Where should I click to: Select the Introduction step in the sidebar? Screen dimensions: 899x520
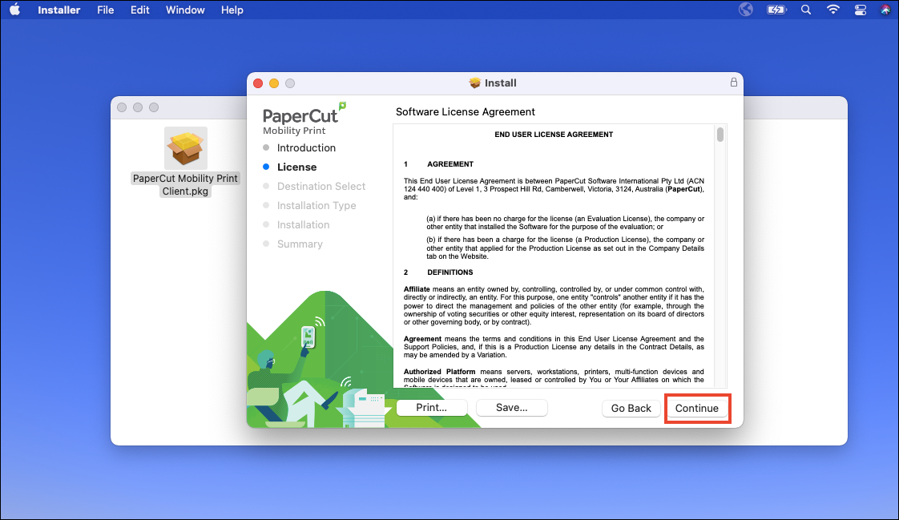click(x=307, y=147)
